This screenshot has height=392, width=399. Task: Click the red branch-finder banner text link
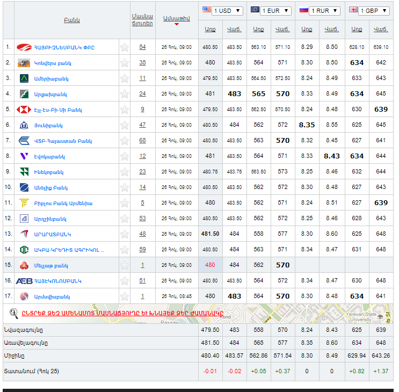coord(122,313)
